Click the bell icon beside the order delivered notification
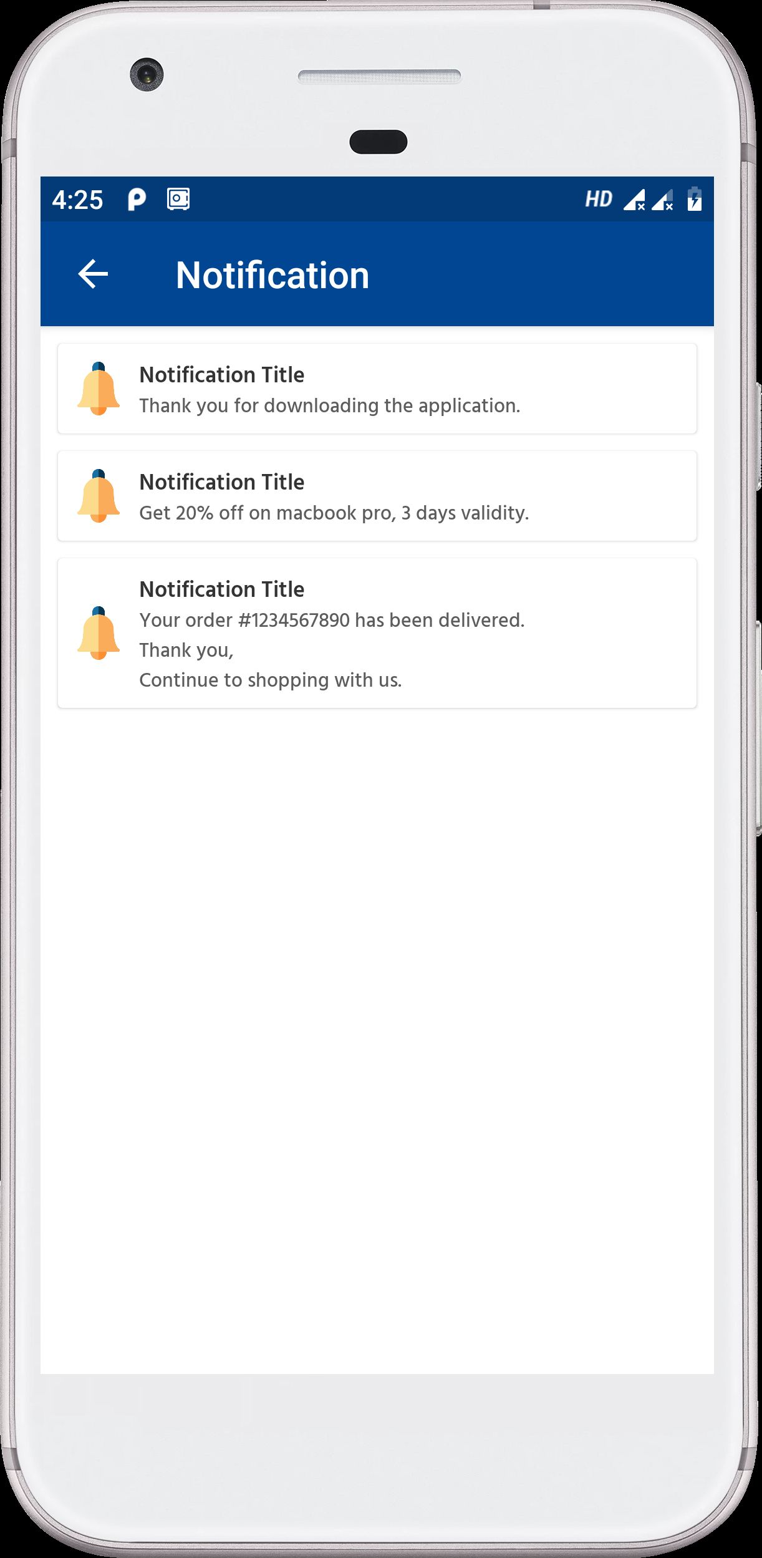The image size is (762, 1558). 99,633
